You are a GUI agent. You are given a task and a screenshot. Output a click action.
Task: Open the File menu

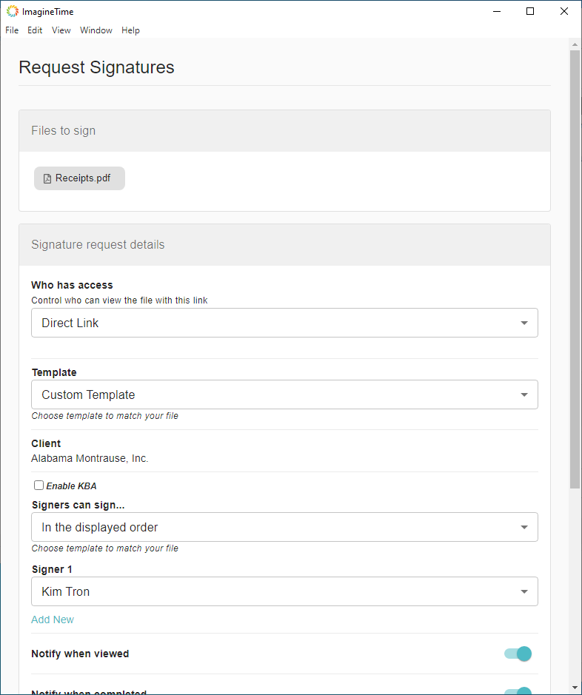pyautogui.click(x=12, y=30)
